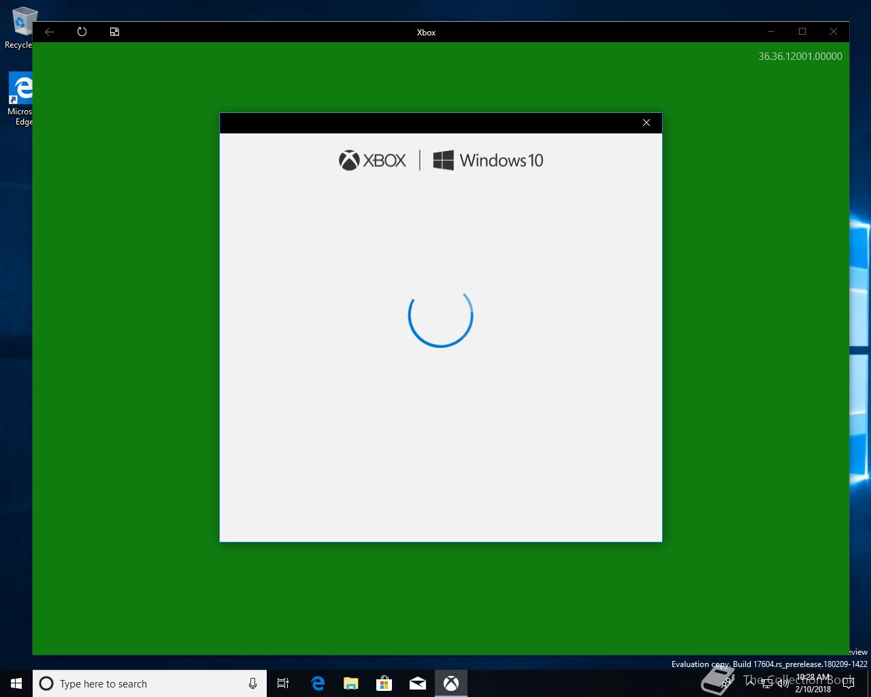Open File Explorer from taskbar
The width and height of the screenshot is (871, 697).
point(351,683)
